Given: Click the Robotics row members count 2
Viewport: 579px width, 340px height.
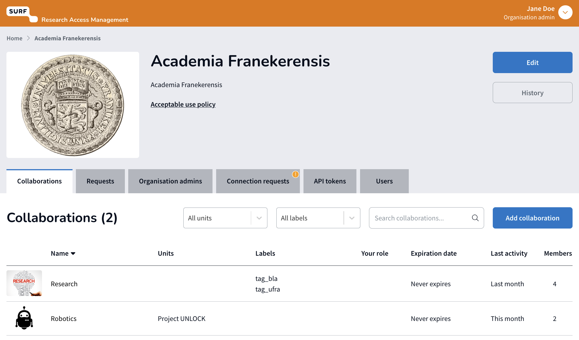Looking at the screenshot, I should (555, 319).
